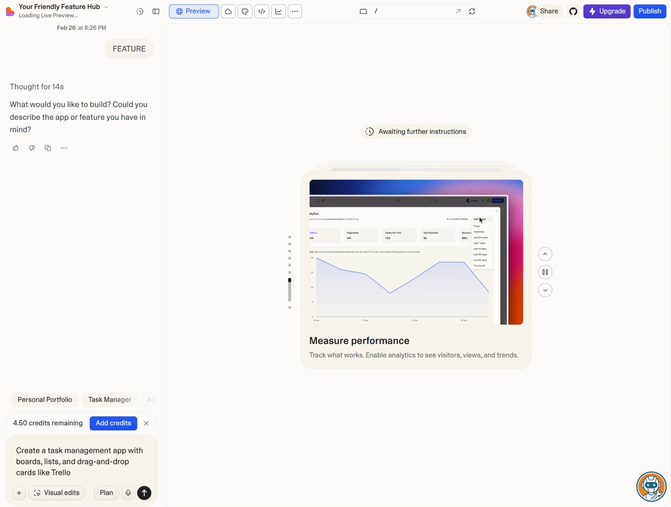
Task: Open the device size selector
Action: pos(363,12)
